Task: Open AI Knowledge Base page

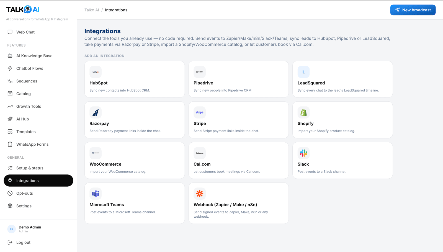Action: (38, 56)
